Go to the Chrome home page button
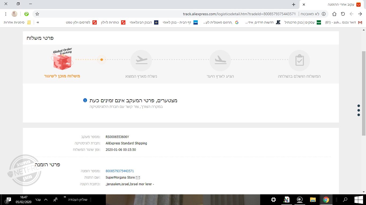 pos(334,14)
